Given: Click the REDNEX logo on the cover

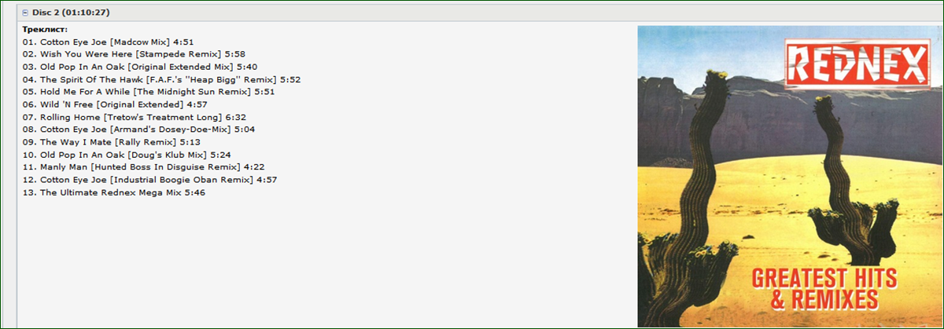Looking at the screenshot, I should point(856,64).
